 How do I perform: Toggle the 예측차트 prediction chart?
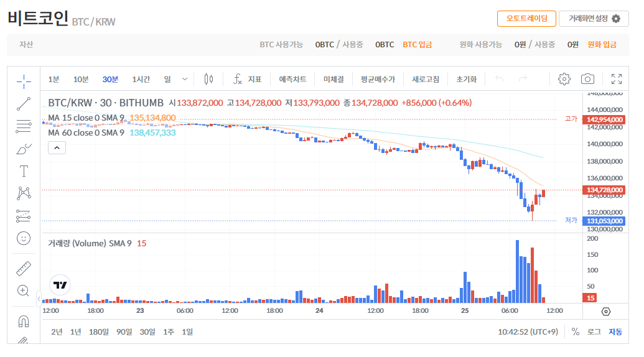tap(292, 79)
